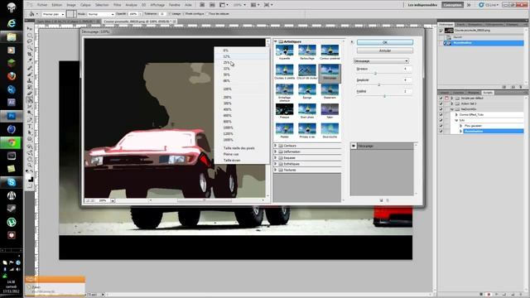Select the Type tool in the toolbox
Image resolution: width=530 pixels, height=298 pixels.
click(x=30, y=126)
